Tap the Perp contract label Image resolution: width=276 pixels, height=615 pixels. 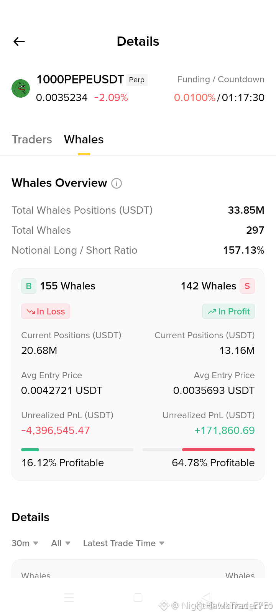tap(137, 80)
